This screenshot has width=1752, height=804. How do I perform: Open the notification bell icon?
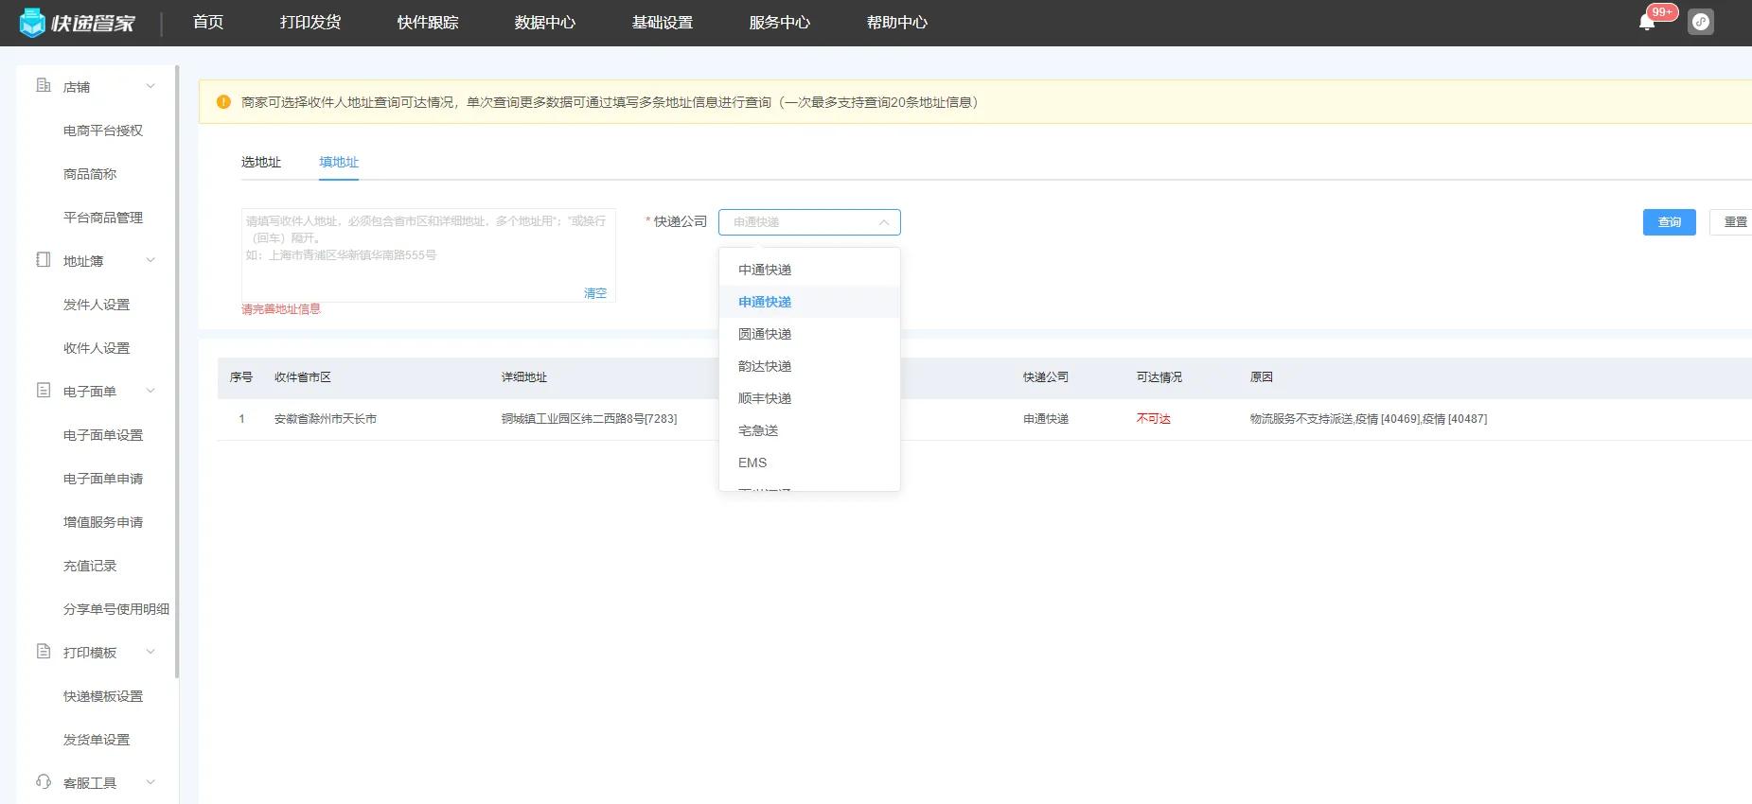point(1647,23)
